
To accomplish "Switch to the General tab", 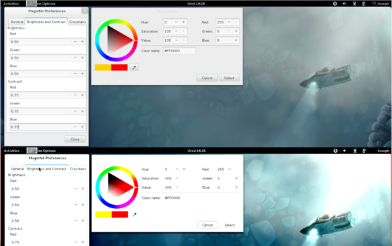I will pos(17,22).
